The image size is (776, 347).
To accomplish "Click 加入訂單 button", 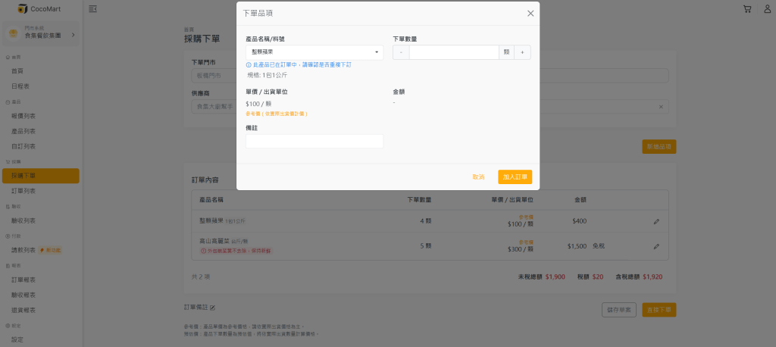I will [515, 177].
